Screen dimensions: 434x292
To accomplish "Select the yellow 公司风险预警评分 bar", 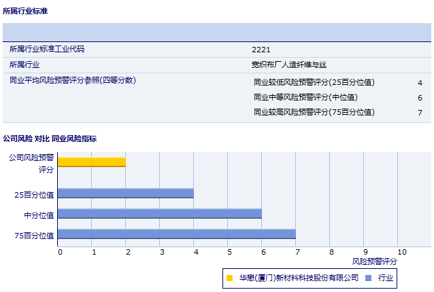I will pyautogui.click(x=92, y=162).
